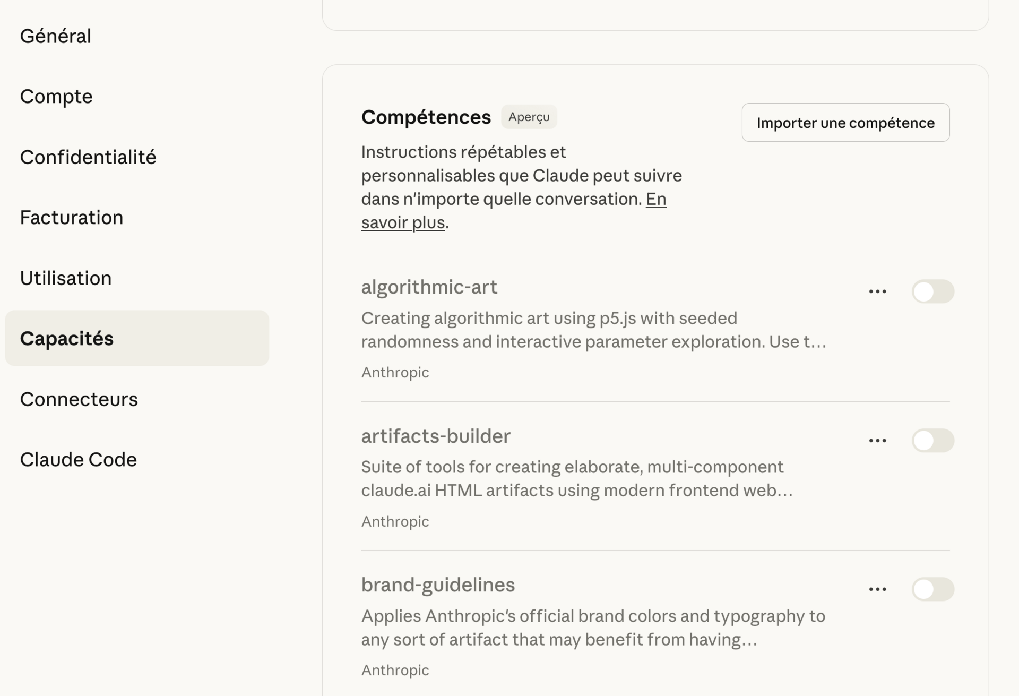Open the Général settings section
Image resolution: width=1019 pixels, height=696 pixels.
coord(56,36)
